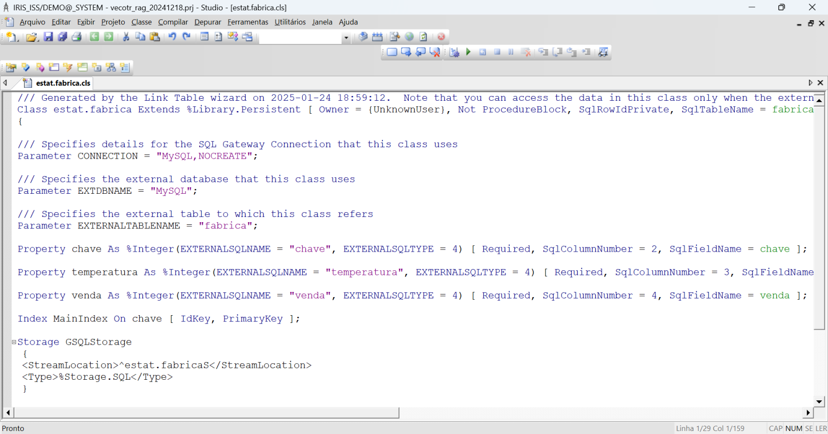
Task: Click the Paste clipboard icon
Action: click(x=155, y=37)
